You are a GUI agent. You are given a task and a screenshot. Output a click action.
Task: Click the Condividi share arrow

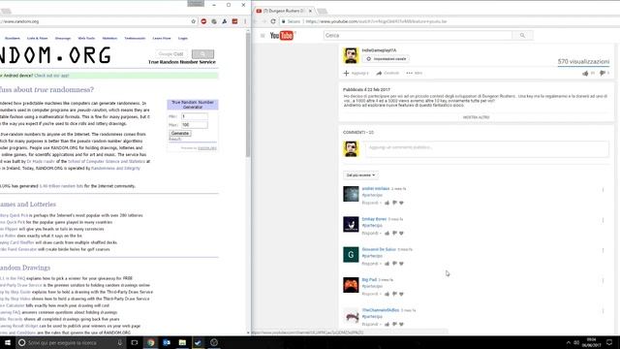379,74
